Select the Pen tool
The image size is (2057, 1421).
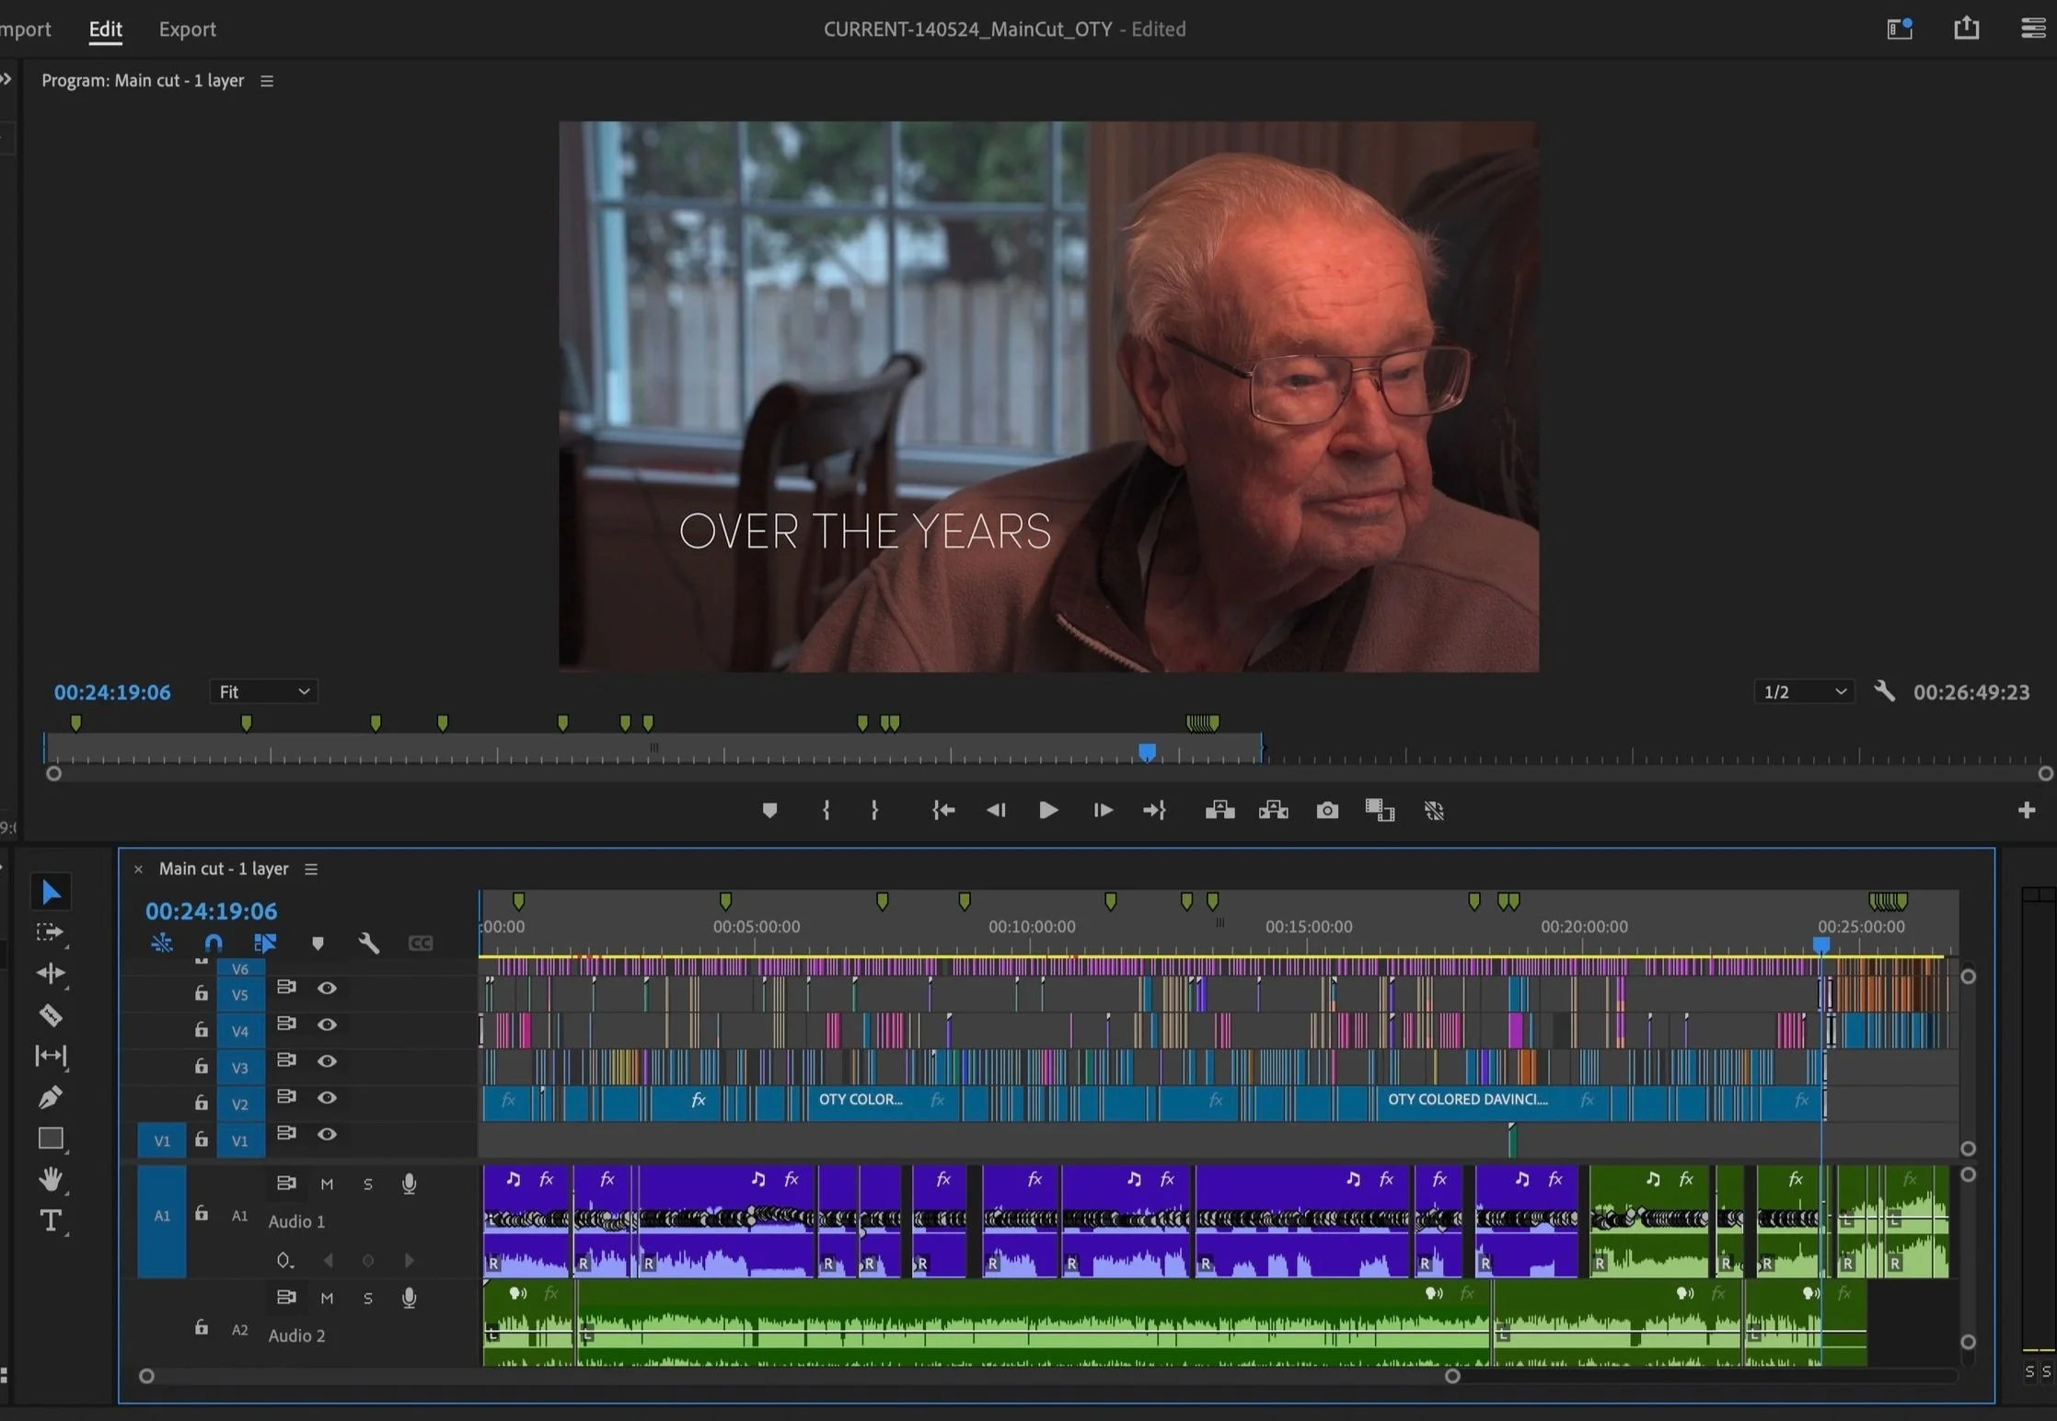coord(51,1097)
